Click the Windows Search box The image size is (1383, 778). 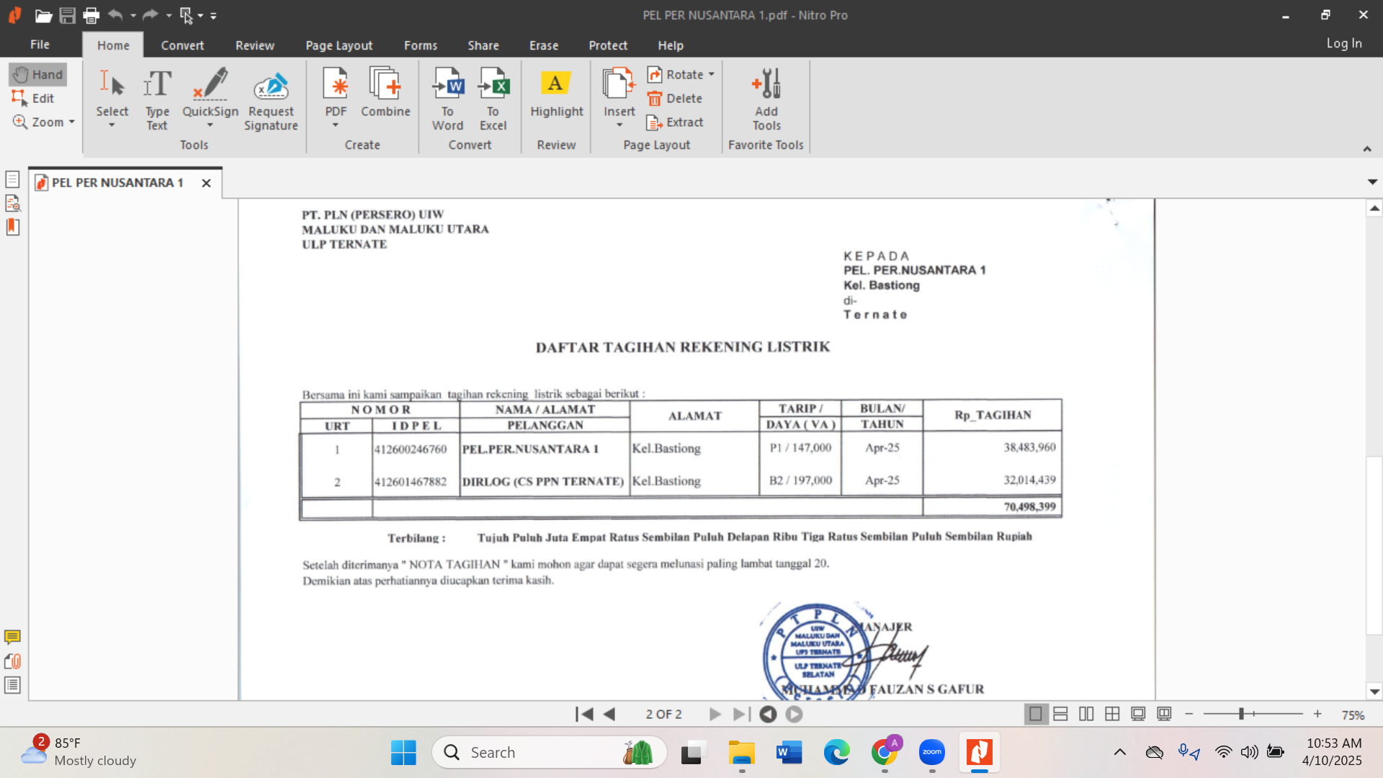pos(549,752)
